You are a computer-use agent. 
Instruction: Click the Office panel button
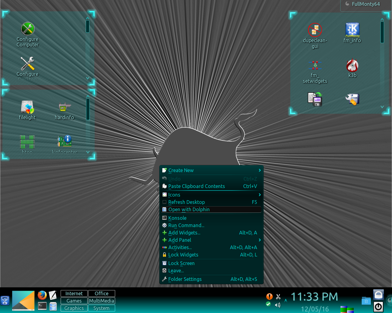102,293
